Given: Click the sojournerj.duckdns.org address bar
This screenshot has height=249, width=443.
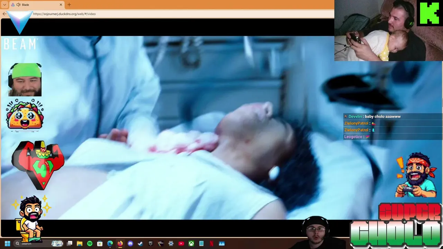Looking at the screenshot, I should (182, 14).
